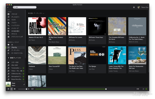Image resolution: width=155 pixels, height=99 pixels.
Task: Select アーティスト (Artists) in the sidebar
Action: click(x=15, y=50)
